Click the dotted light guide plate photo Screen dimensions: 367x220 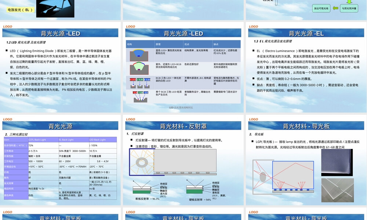coord(337,162)
